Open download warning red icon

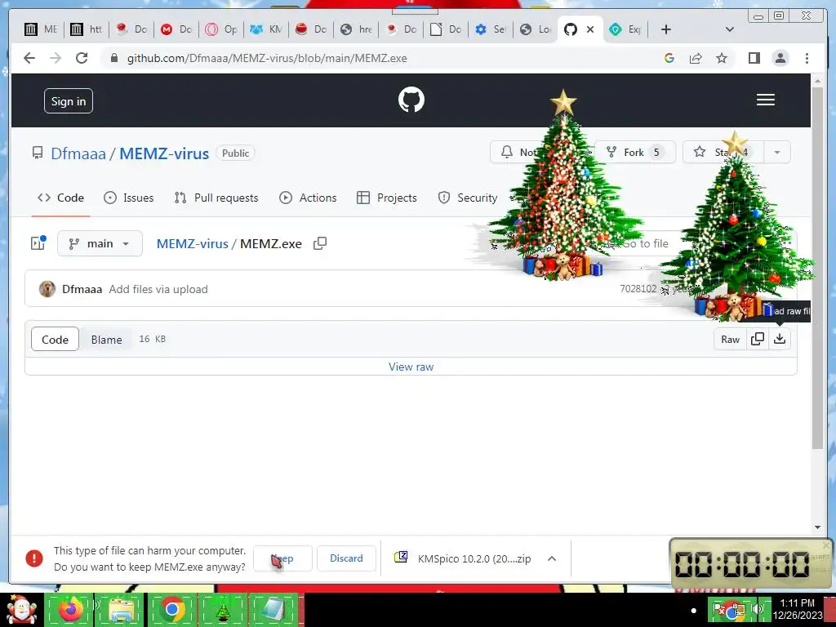[34, 558]
